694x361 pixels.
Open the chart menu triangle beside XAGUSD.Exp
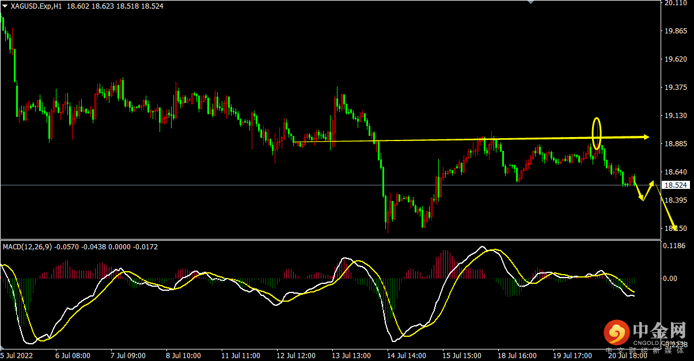[x=5, y=6]
